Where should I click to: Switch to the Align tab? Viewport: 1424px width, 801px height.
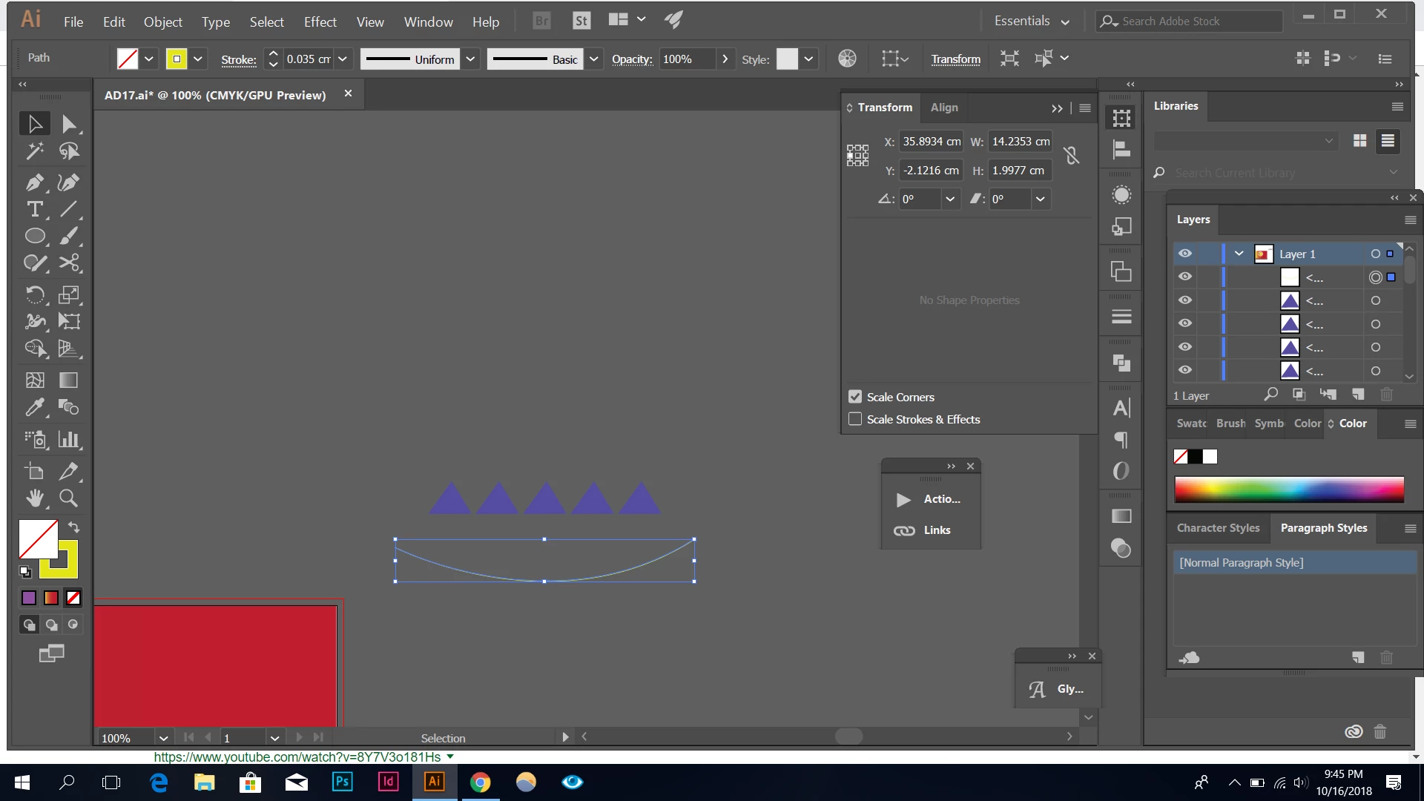[x=944, y=108]
